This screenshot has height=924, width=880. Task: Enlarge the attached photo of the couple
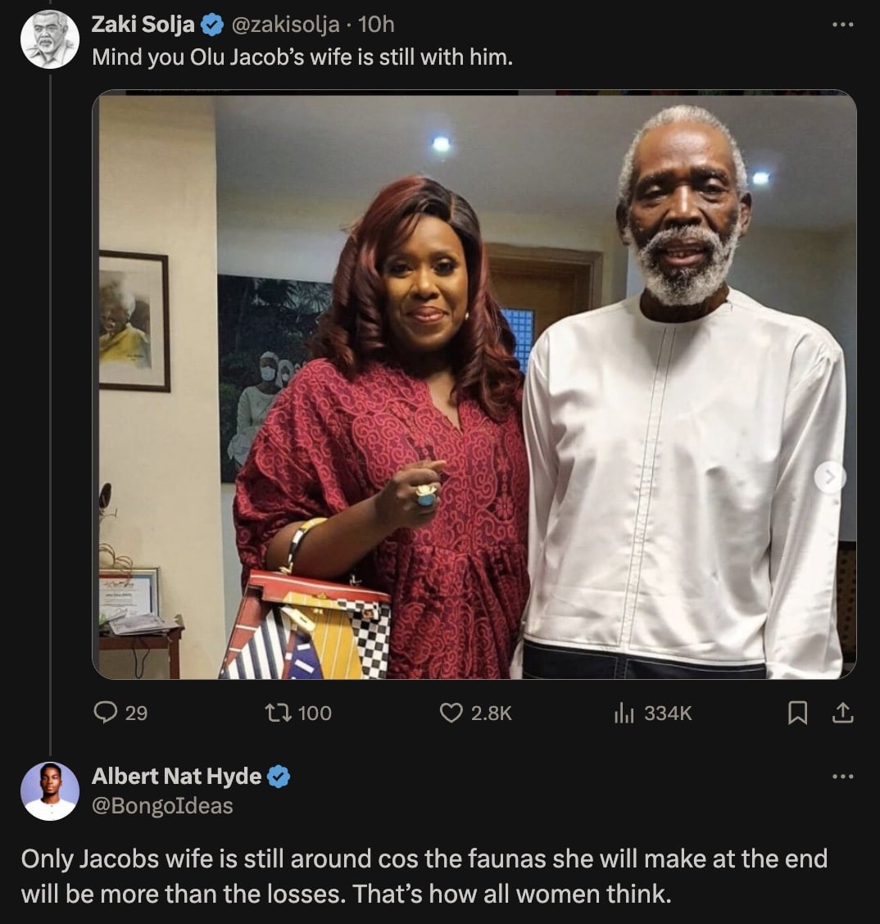(x=474, y=384)
